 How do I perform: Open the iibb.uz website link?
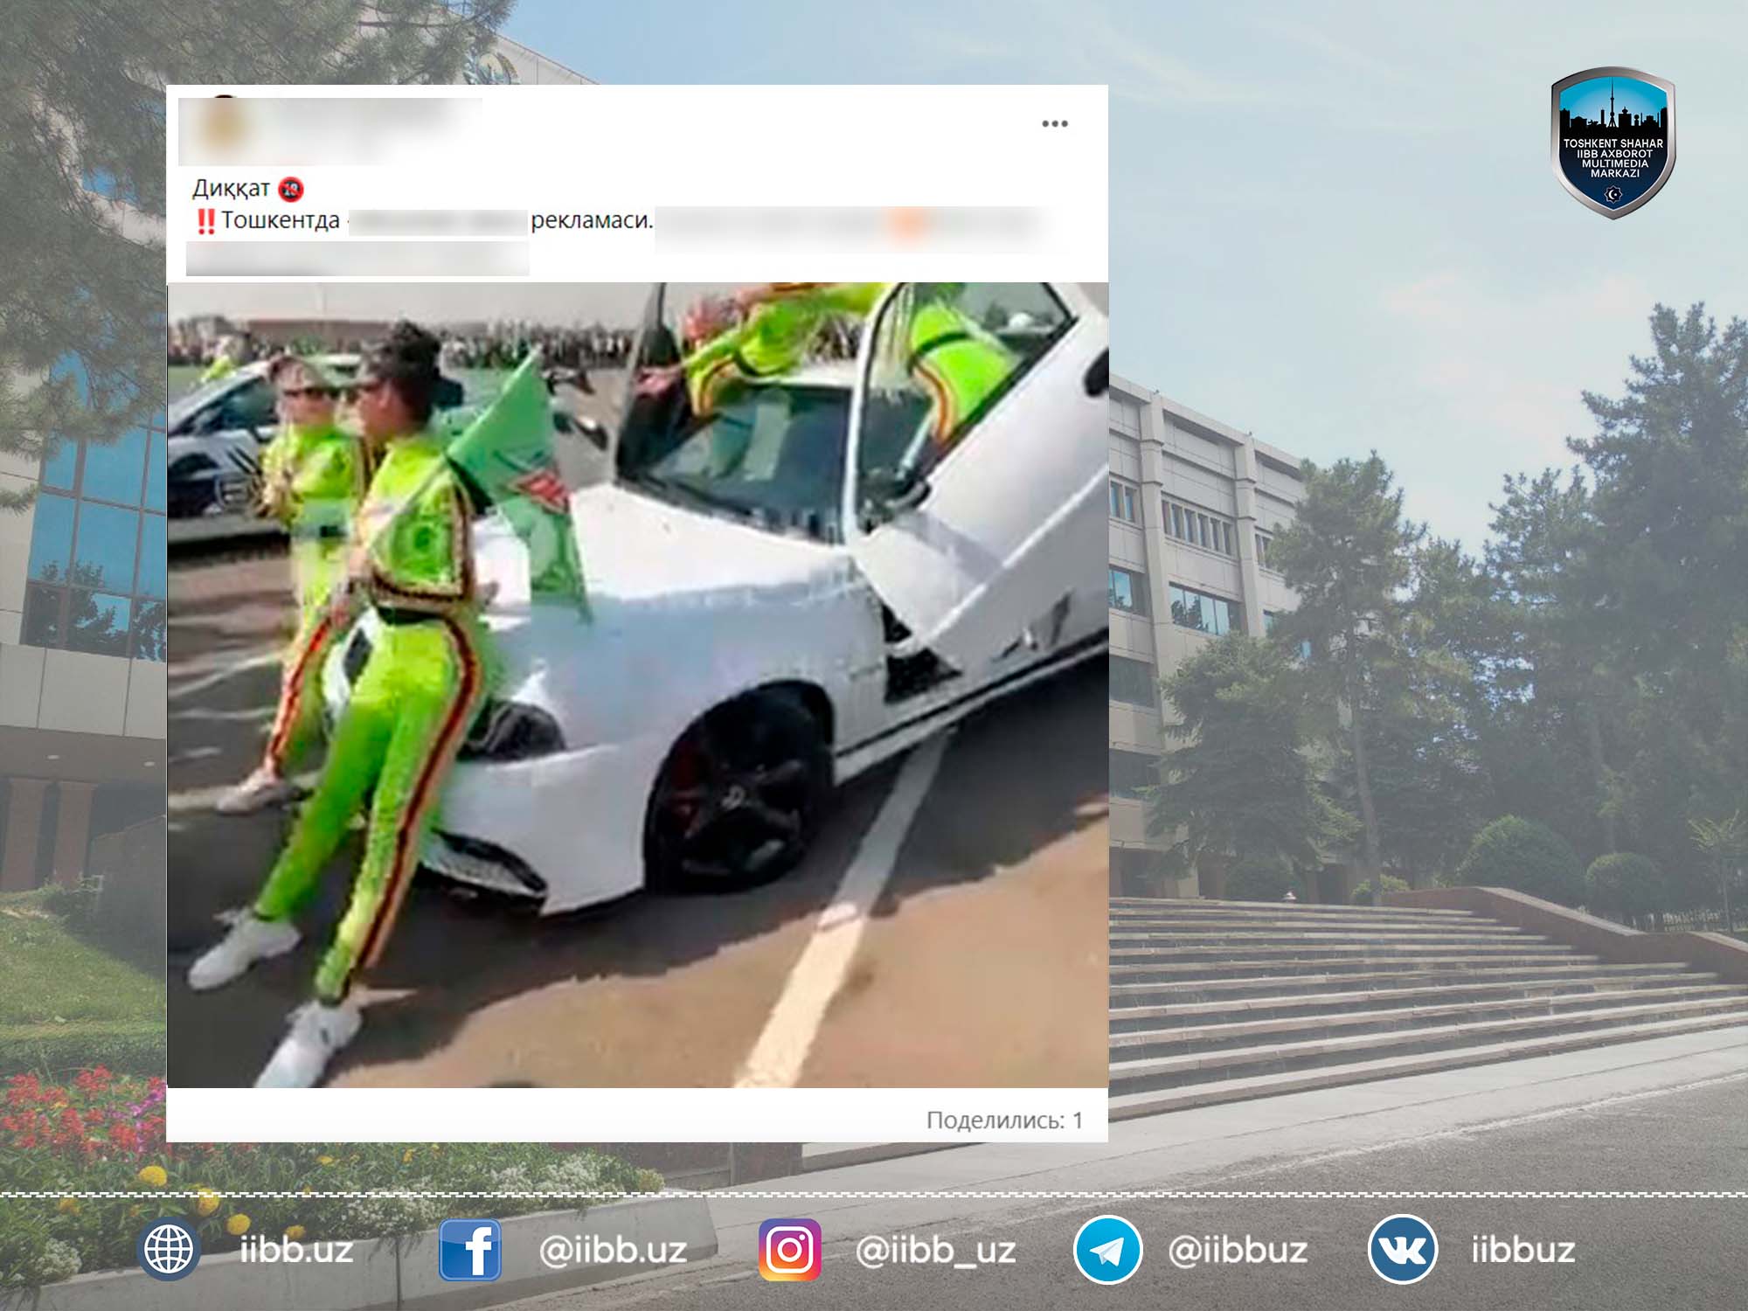point(296,1250)
